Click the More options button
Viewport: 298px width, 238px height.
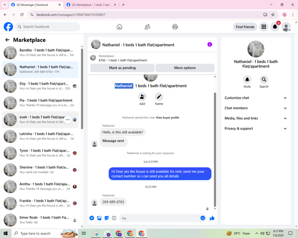click(185, 68)
